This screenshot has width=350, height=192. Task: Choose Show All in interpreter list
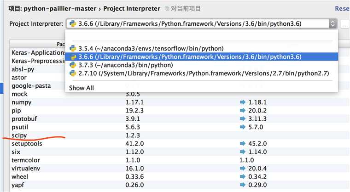click(82, 88)
